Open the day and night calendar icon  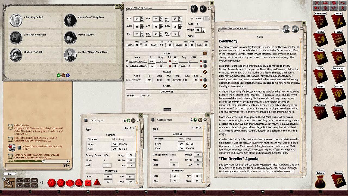click(317, 8)
